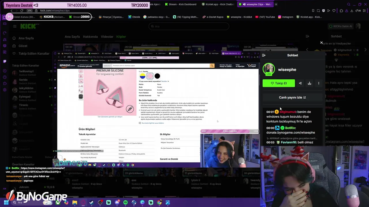Select BotRix username in clip chat

pos(290,128)
